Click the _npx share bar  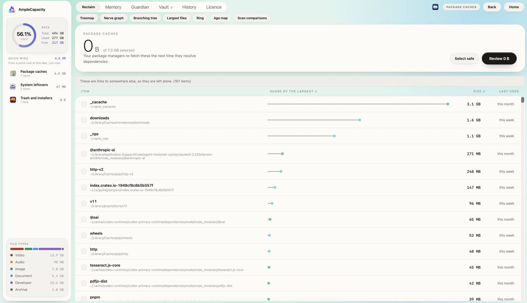302,136
